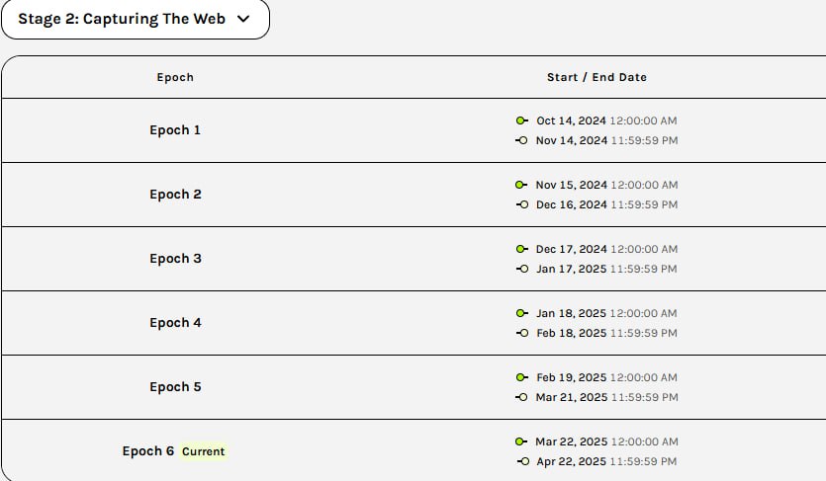Click the start marker beside Feb 19, 2025
The width and height of the screenshot is (826, 481).
[522, 377]
